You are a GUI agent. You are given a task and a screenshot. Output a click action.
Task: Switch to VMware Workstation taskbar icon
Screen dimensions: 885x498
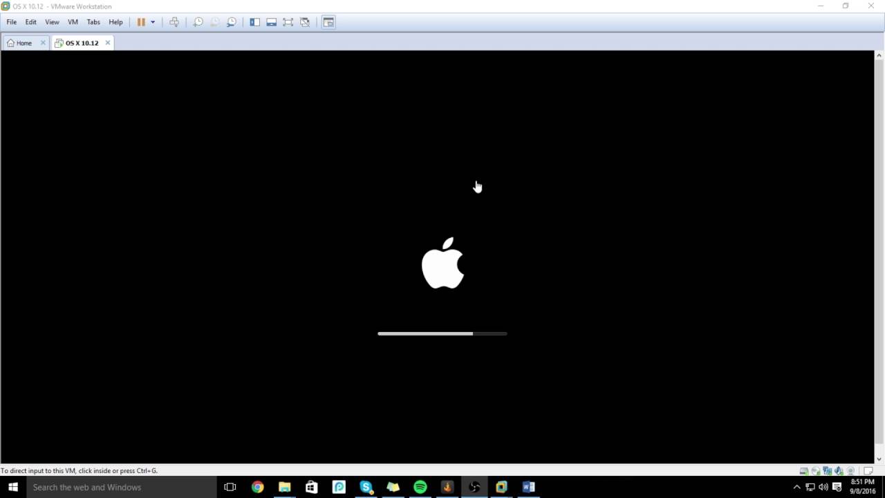(x=501, y=487)
